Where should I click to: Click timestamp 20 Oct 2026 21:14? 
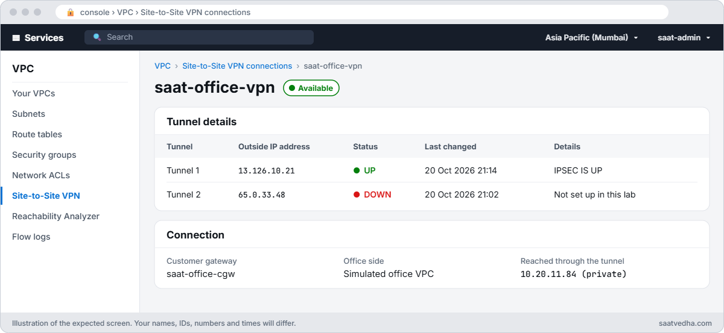pyautogui.click(x=461, y=170)
